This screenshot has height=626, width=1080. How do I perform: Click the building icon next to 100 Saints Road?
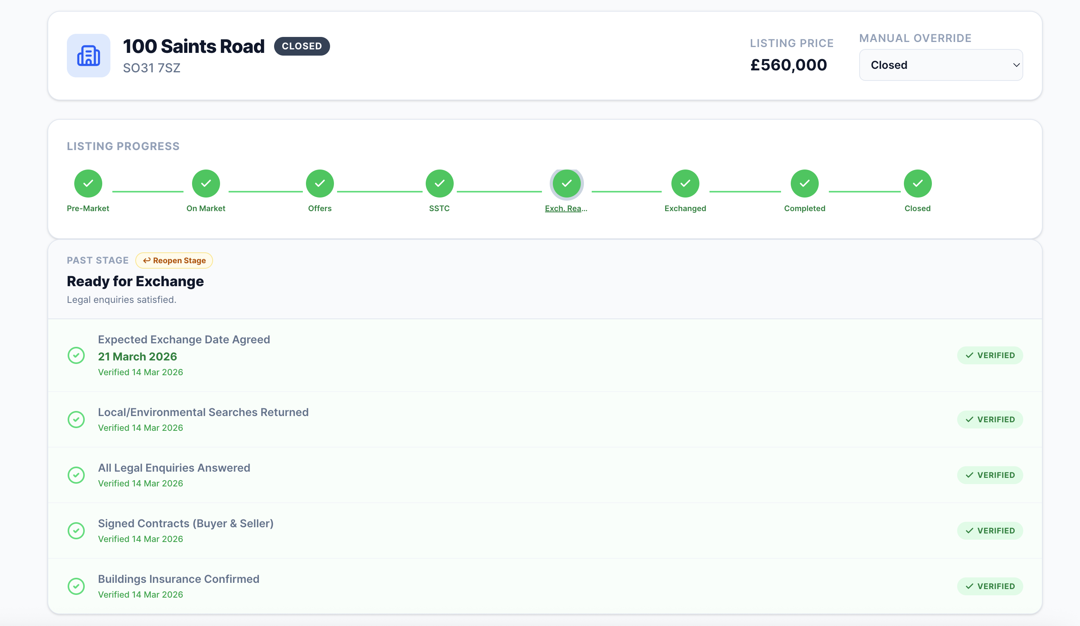pos(88,56)
